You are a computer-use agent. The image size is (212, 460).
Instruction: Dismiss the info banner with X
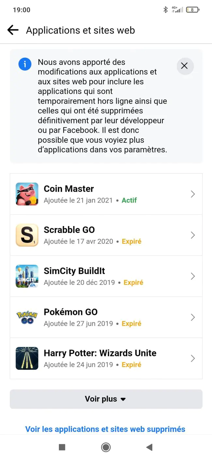click(185, 66)
